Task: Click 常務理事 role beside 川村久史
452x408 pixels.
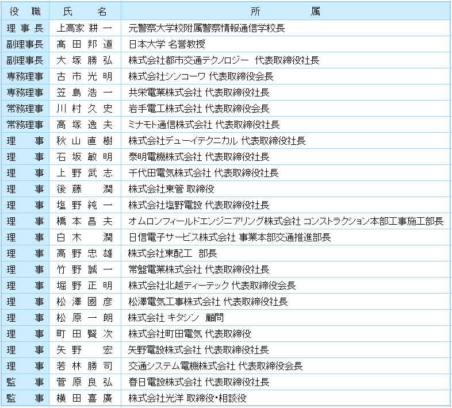Action: click(x=25, y=109)
